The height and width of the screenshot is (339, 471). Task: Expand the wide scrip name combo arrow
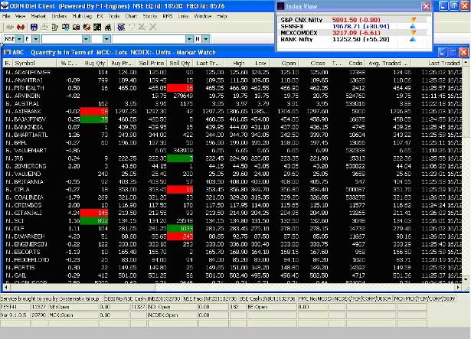[x=189, y=39]
